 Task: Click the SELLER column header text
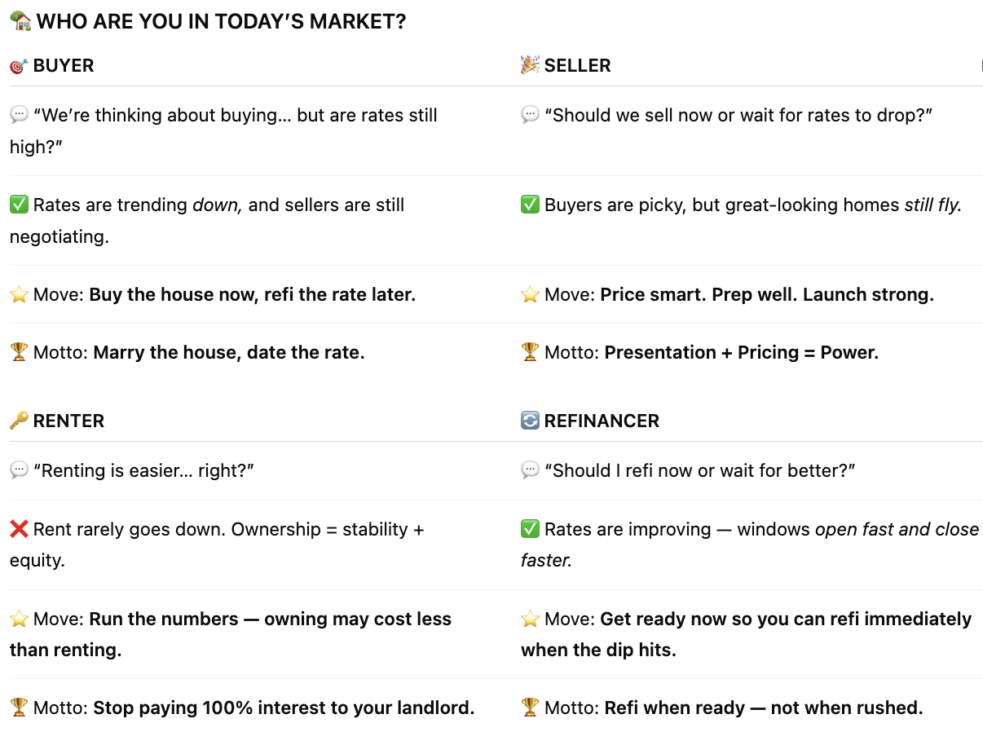click(x=577, y=66)
